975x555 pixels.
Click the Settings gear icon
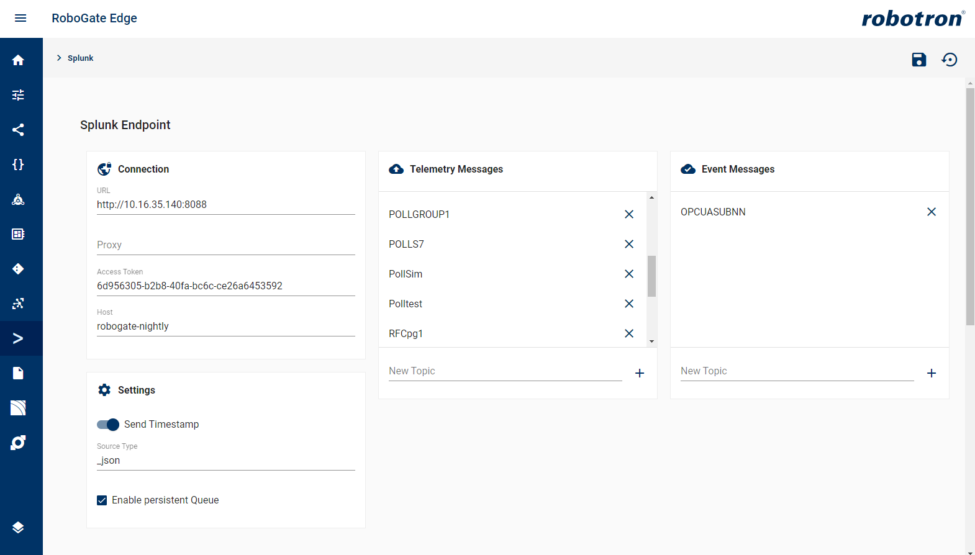tap(104, 390)
